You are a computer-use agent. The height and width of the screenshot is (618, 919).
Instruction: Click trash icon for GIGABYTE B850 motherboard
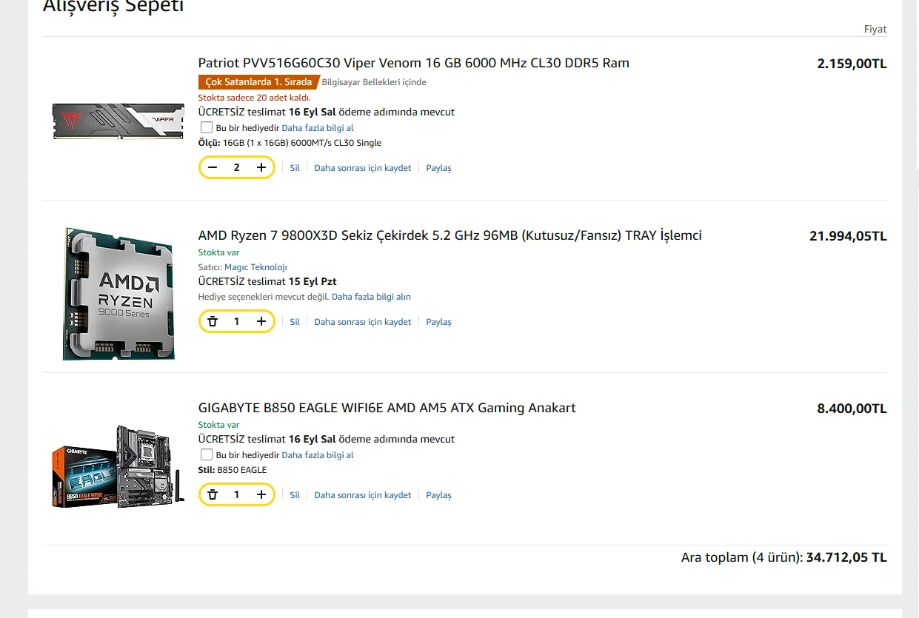(x=213, y=494)
